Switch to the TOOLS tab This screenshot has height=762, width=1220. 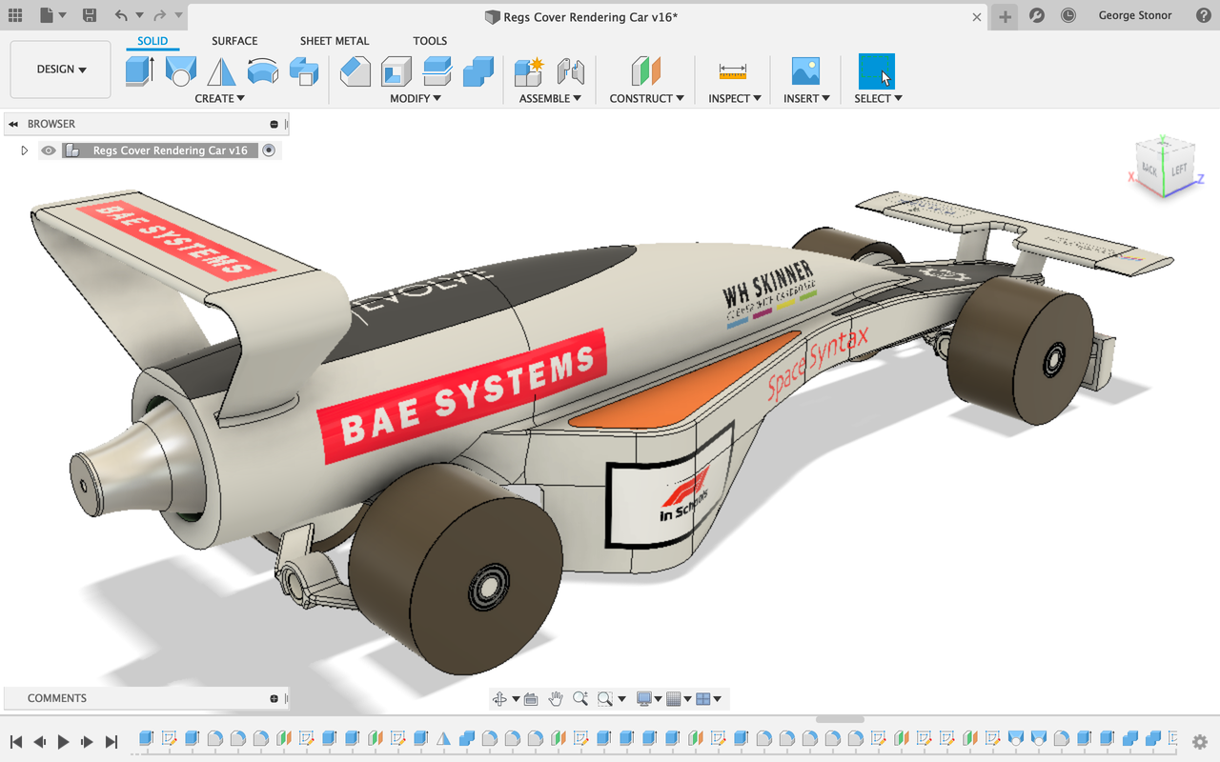click(430, 41)
